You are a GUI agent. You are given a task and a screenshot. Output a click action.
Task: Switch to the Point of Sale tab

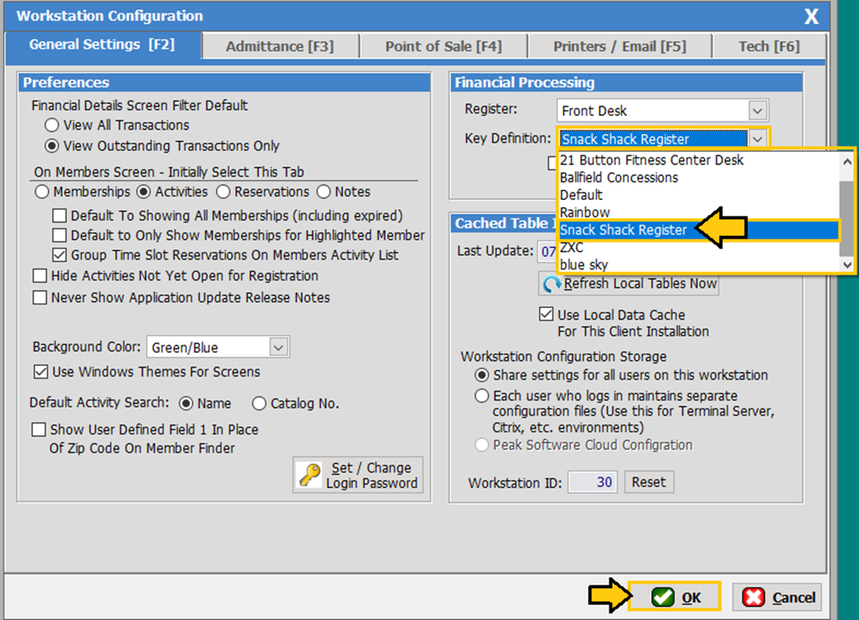(x=443, y=46)
